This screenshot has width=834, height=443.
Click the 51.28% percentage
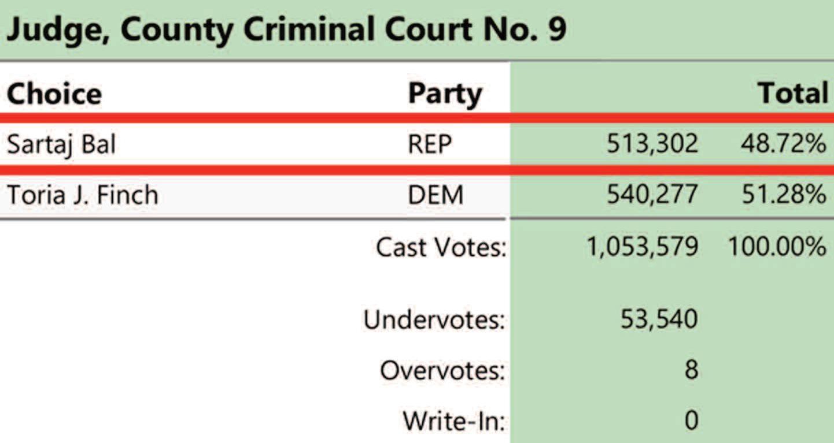click(x=783, y=195)
